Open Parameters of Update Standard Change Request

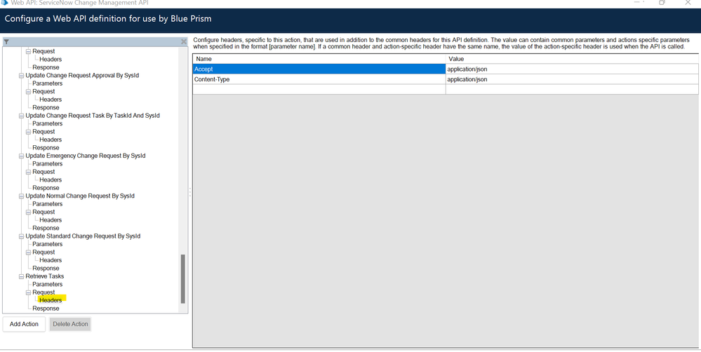pyautogui.click(x=48, y=244)
